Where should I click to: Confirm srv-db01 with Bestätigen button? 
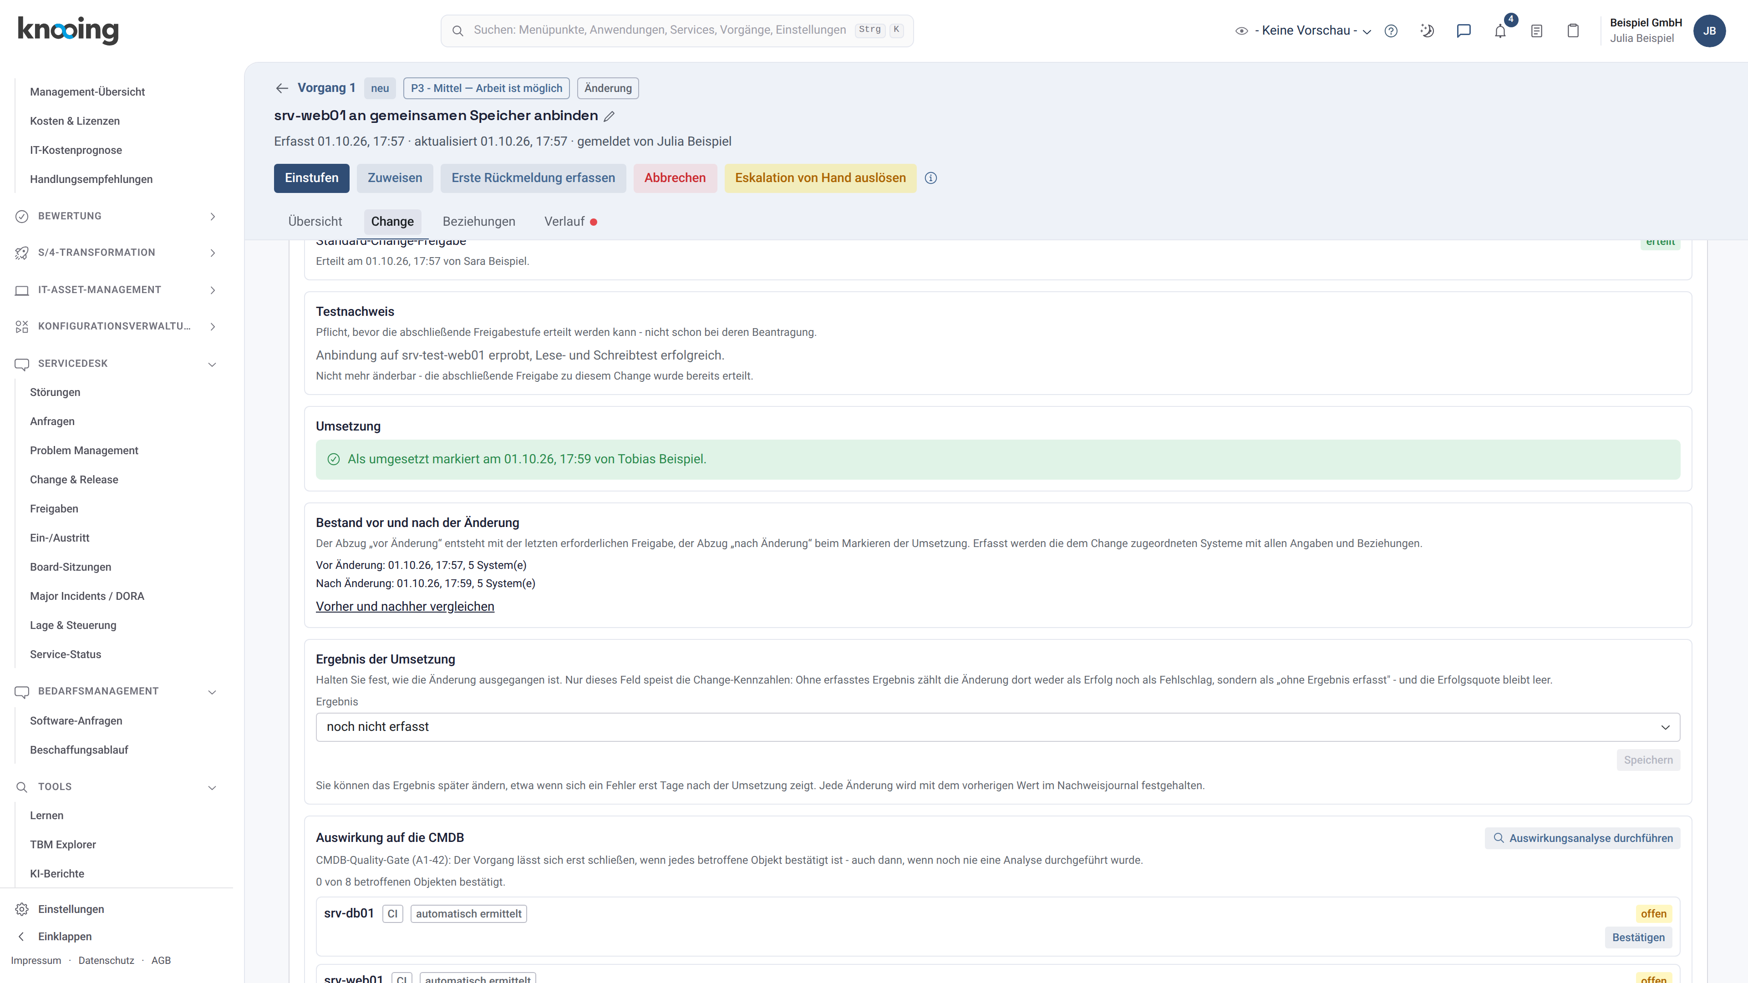click(x=1638, y=937)
